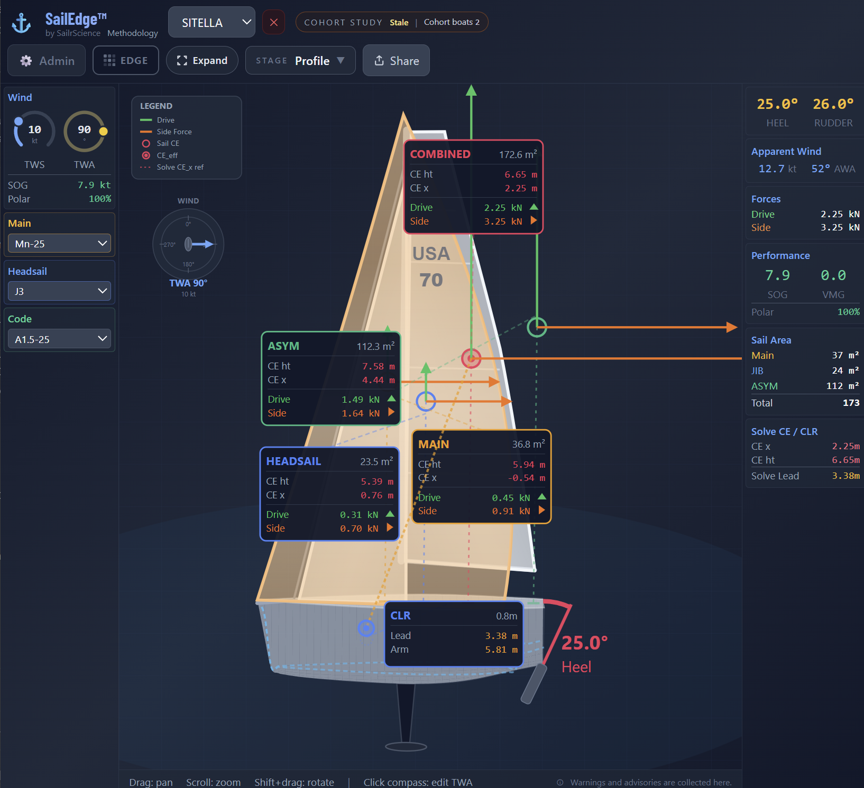Click the COMBINED data card title

(440, 154)
